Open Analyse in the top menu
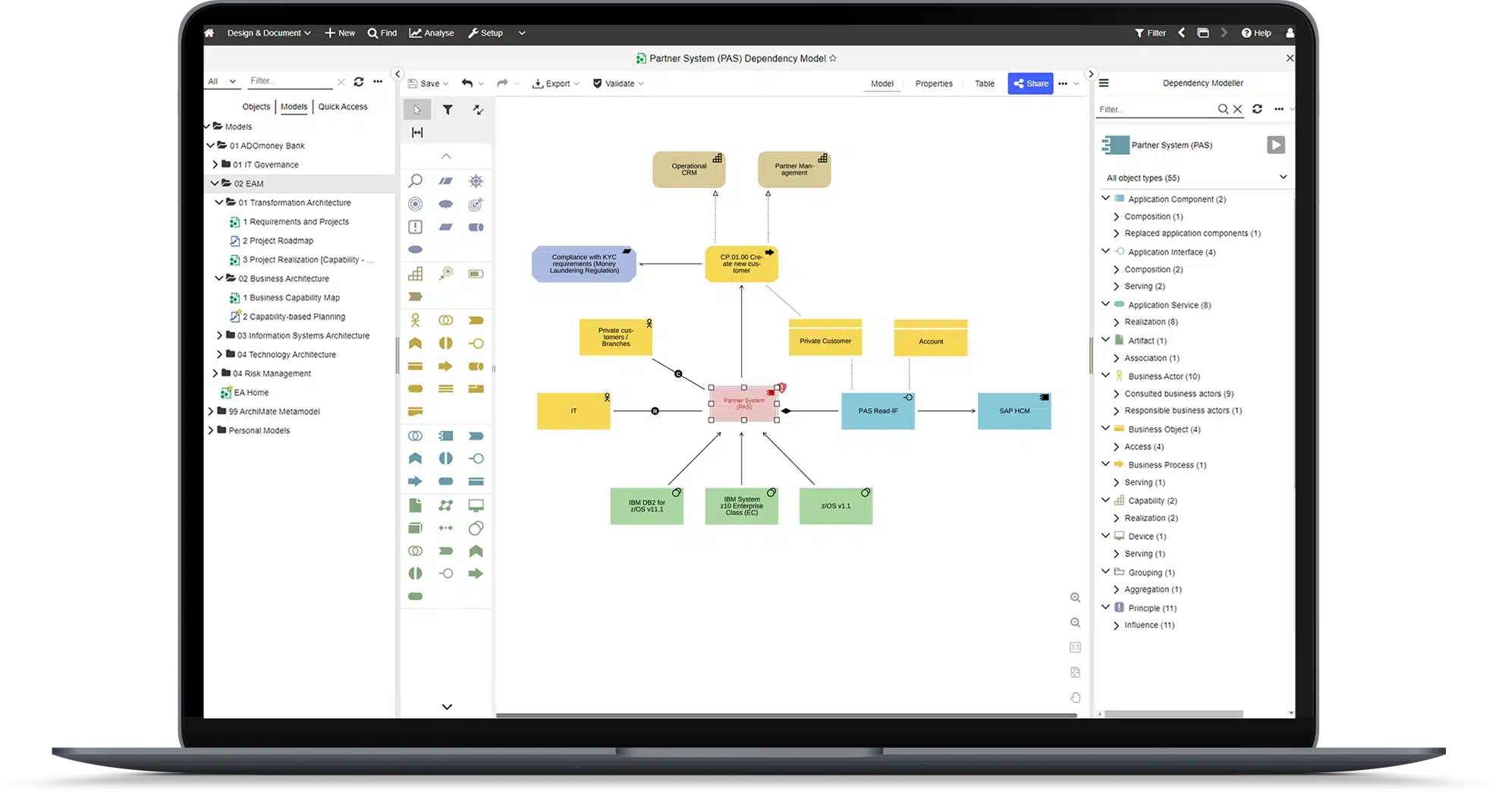 [432, 33]
